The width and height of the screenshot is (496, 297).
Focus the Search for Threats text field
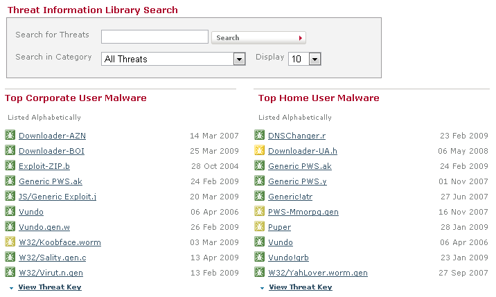tap(154, 37)
